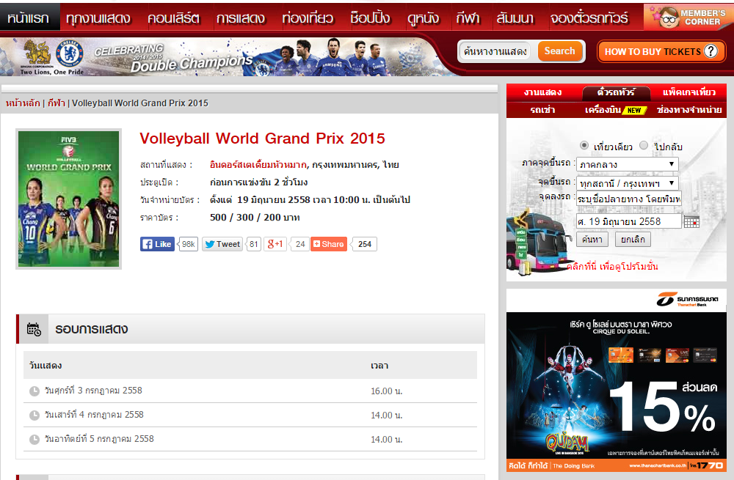
Task: Switch to the งานแสดง tab
Action: tap(543, 92)
